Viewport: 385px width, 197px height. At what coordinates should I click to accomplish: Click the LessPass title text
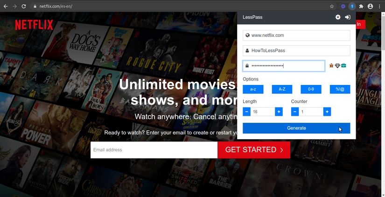coord(252,17)
